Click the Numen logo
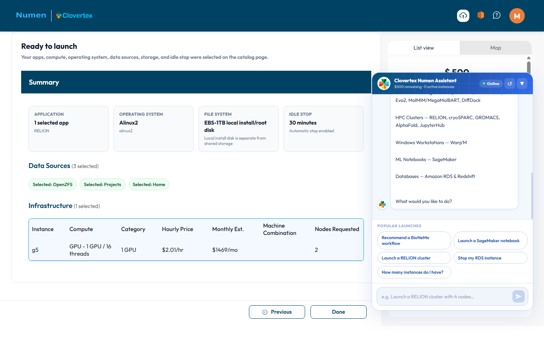544x346 pixels. [x=31, y=15]
